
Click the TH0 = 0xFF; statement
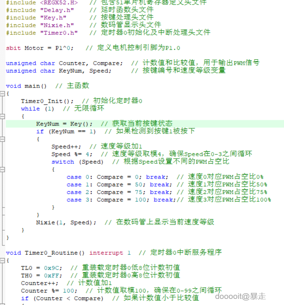point(42,276)
